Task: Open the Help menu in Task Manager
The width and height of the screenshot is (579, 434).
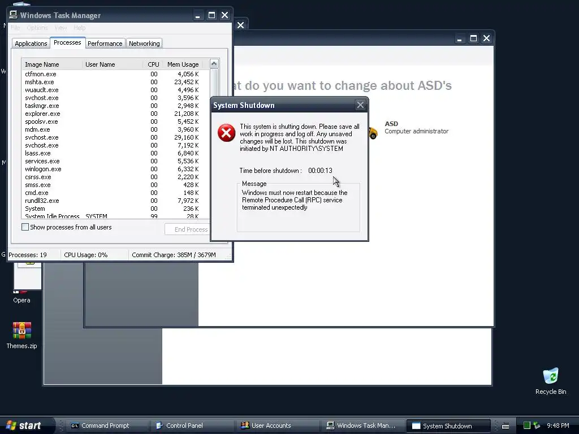Action: [79, 28]
